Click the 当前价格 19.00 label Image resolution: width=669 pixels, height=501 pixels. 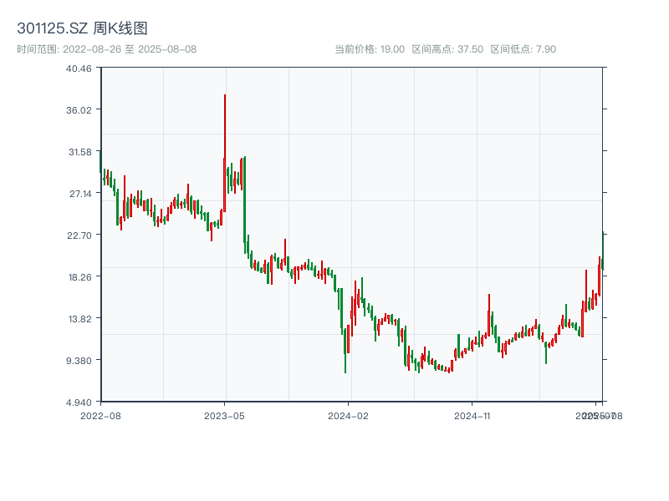370,49
